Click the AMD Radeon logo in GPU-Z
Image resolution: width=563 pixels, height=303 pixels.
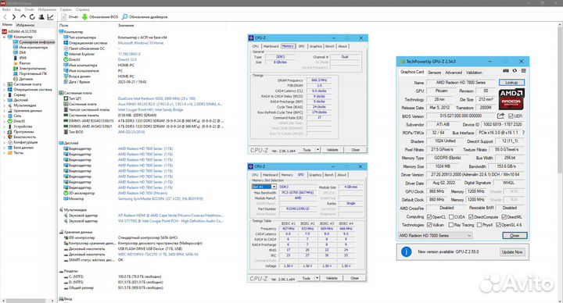coord(511,99)
